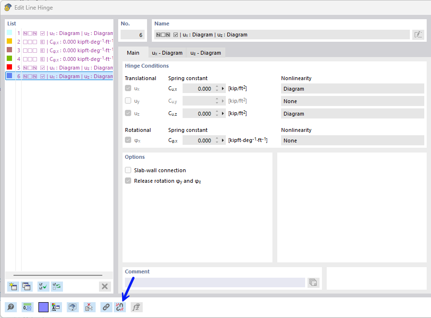Viewport: 431px width, 318px height.
Task: Create a new line hinge in list
Action: (13, 286)
